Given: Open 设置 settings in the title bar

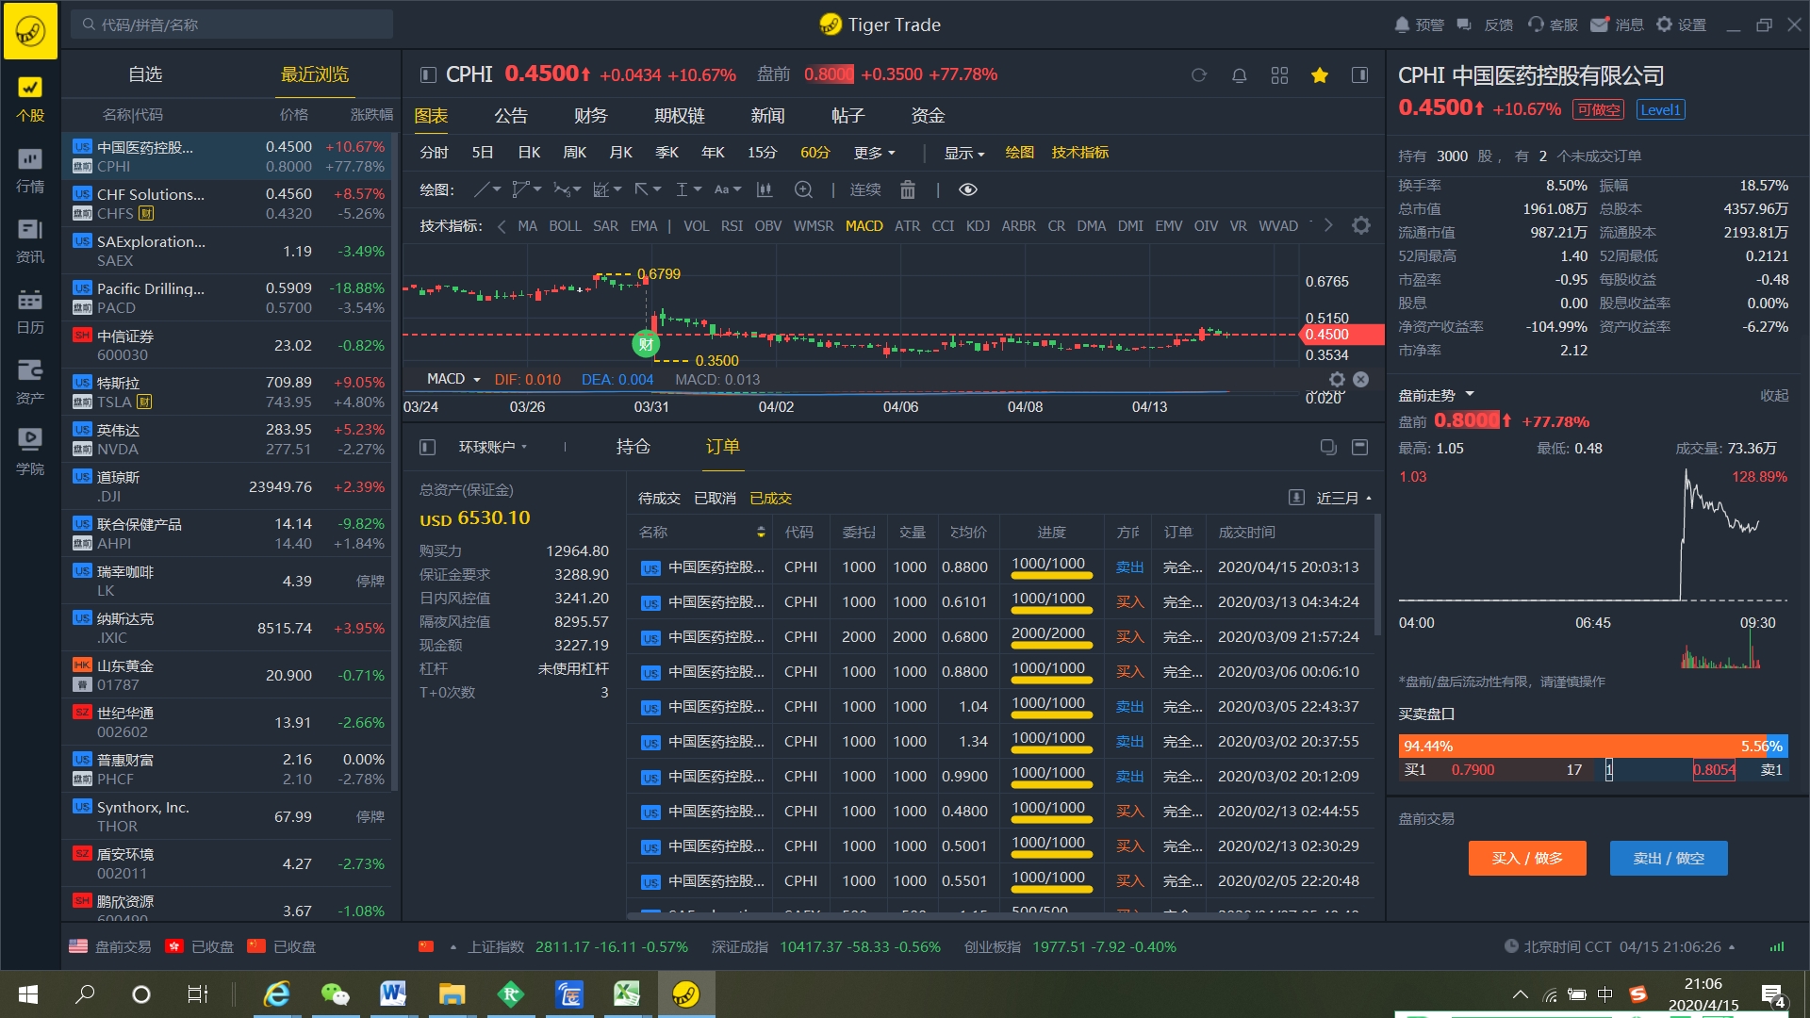Looking at the screenshot, I should [x=1681, y=25].
